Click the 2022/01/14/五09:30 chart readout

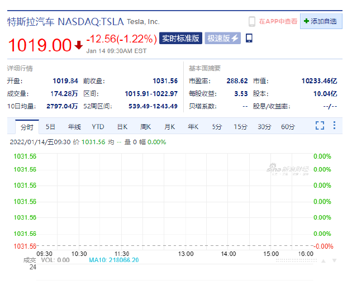[x=40, y=142]
